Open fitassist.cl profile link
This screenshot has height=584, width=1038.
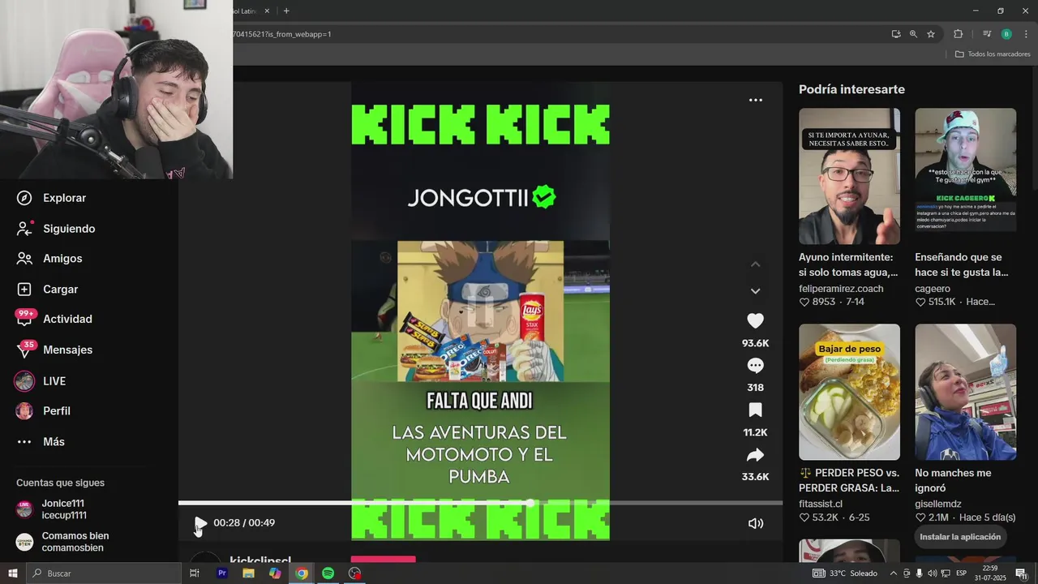click(x=821, y=505)
